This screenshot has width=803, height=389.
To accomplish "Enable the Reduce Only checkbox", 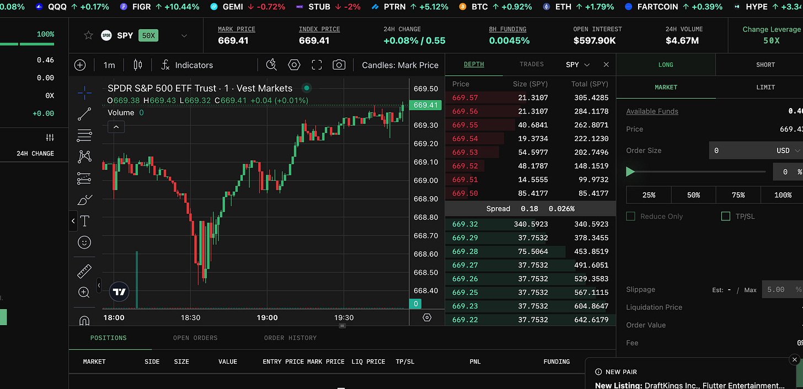I will click(x=631, y=216).
